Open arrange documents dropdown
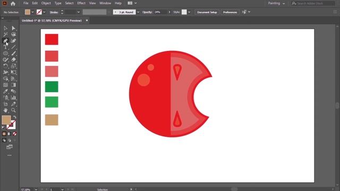Screen dimensions: 340x191 (132, 3)
